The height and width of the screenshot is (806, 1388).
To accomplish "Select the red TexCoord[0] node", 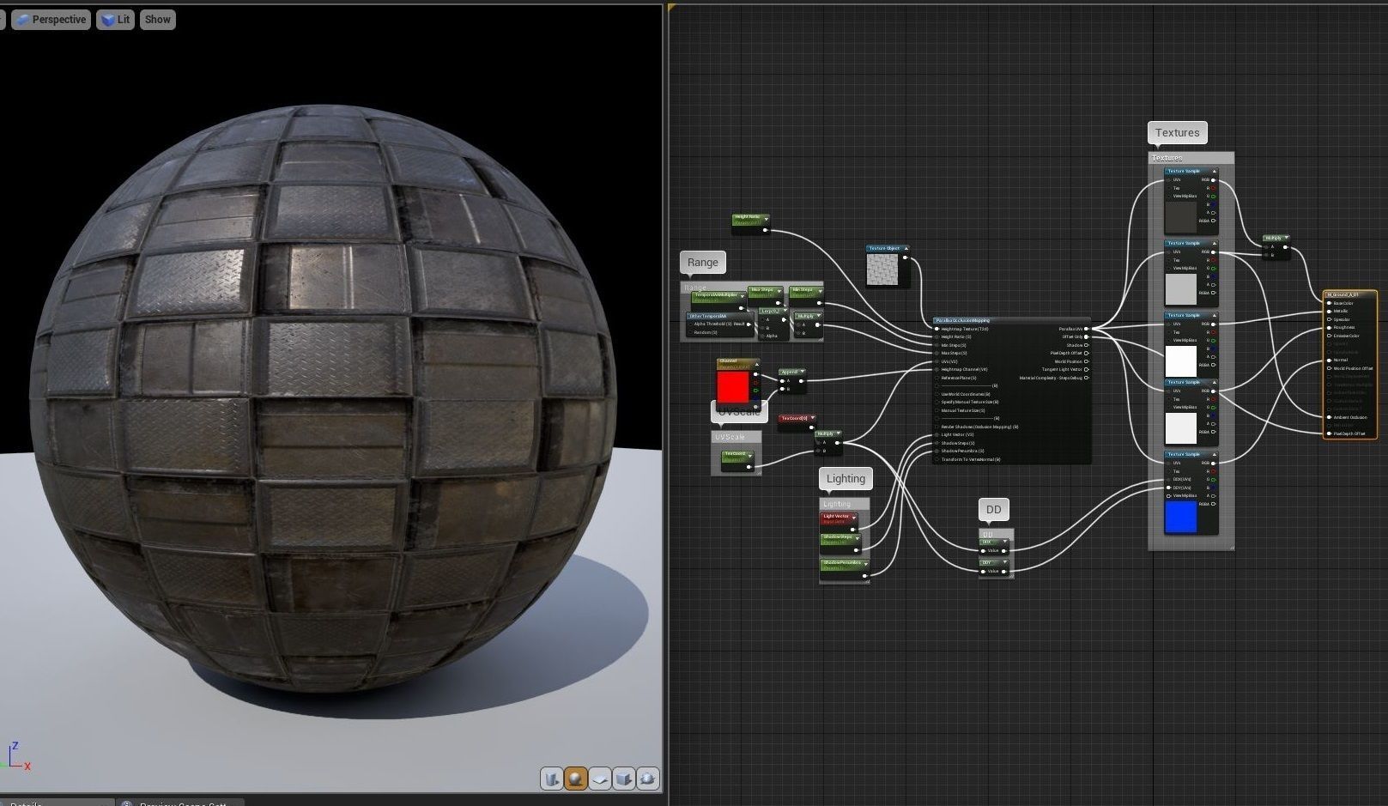I will 797,421.
